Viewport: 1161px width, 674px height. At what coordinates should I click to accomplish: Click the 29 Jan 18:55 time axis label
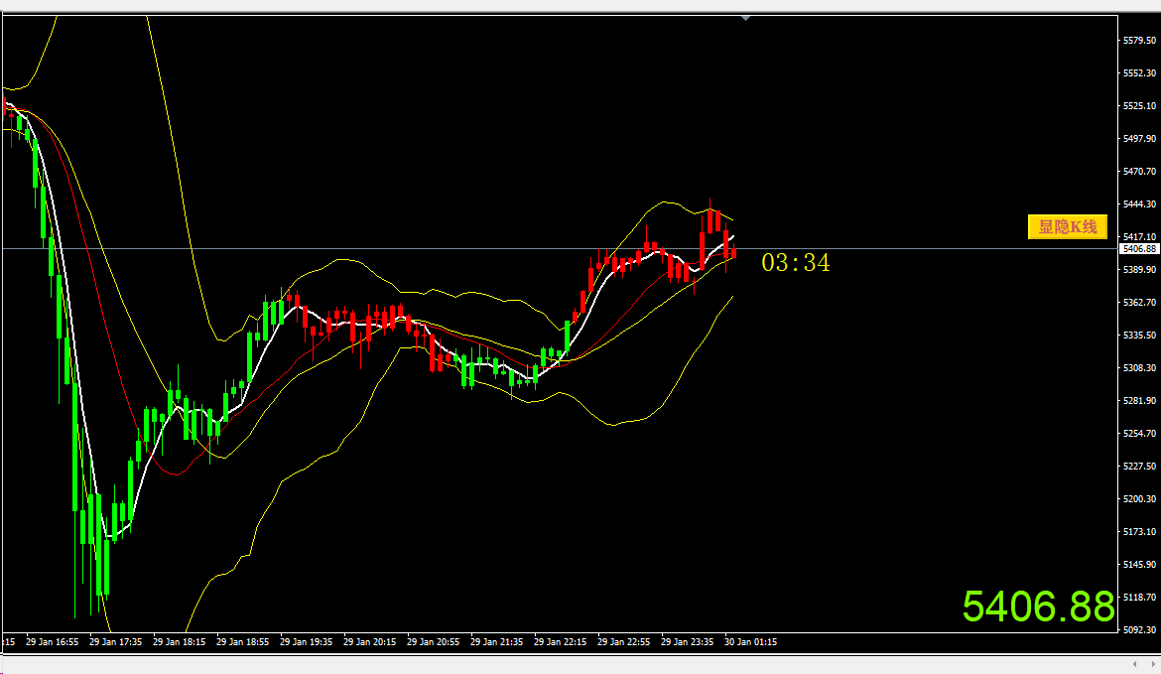[243, 642]
